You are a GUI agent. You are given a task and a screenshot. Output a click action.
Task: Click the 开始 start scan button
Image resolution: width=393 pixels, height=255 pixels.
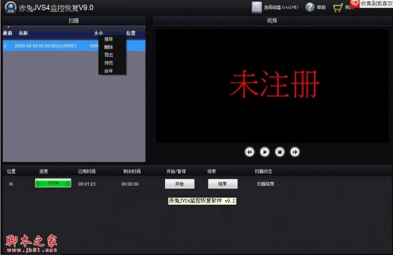[x=179, y=184]
